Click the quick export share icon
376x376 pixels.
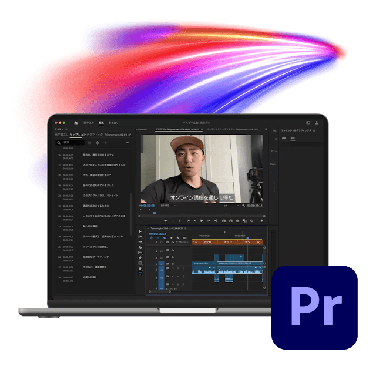[x=317, y=123]
